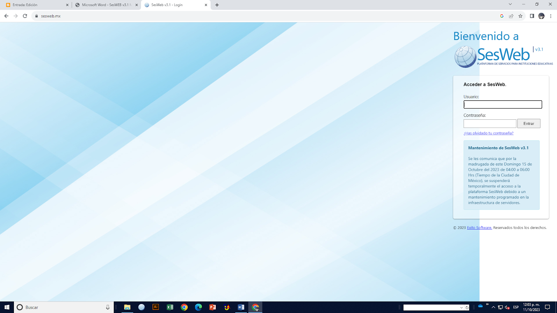View site info via the padlock icon
The width and height of the screenshot is (557, 313).
[x=36, y=16]
